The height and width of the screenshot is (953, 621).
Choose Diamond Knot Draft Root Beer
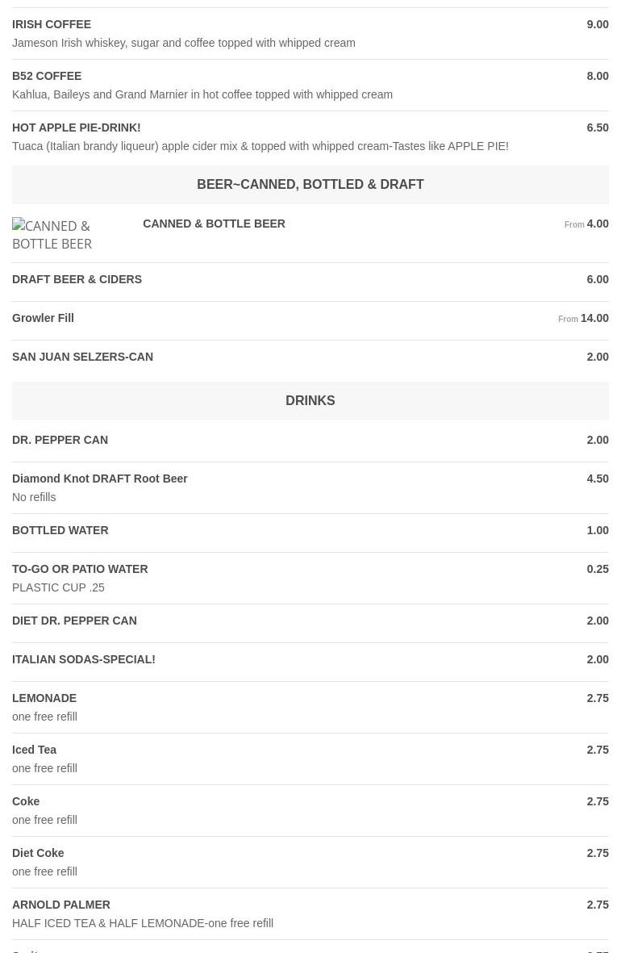pos(99,479)
